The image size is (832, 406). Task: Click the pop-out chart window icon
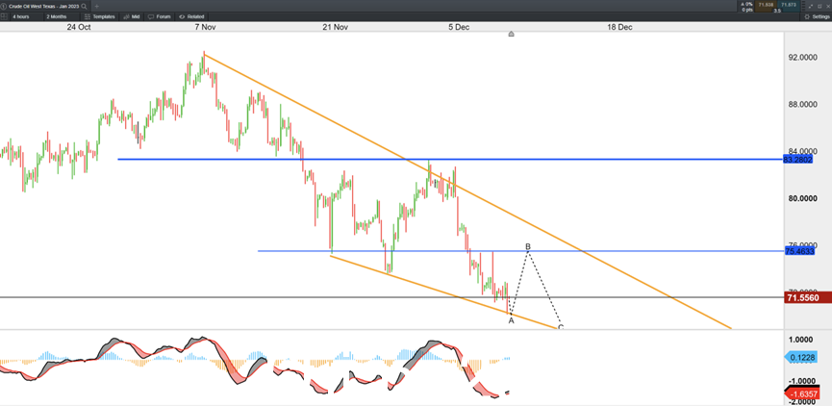tap(819, 7)
